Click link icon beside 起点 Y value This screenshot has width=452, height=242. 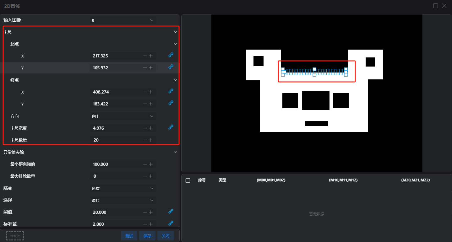coord(171,67)
